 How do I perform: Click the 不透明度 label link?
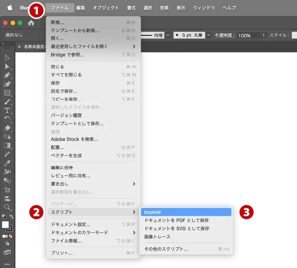(224, 35)
